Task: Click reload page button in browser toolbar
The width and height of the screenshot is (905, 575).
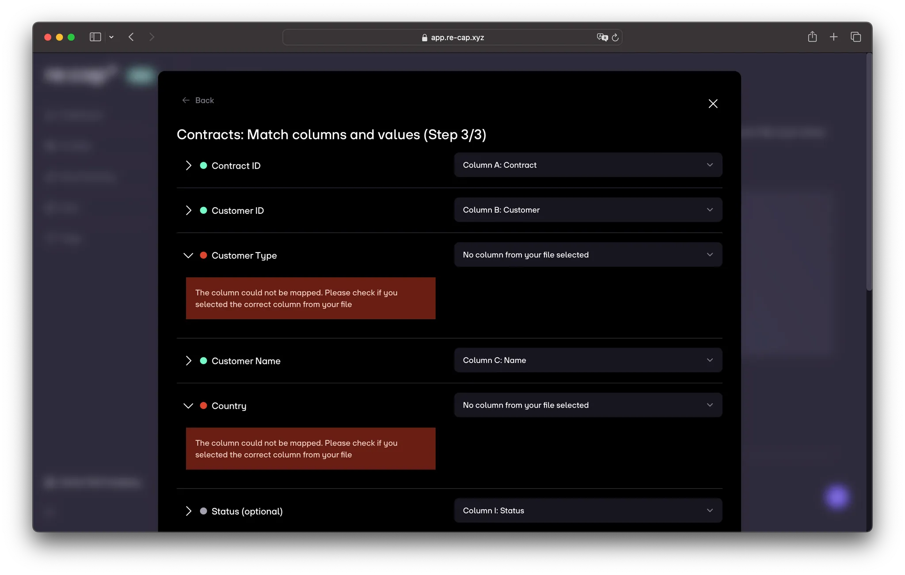Action: point(615,37)
